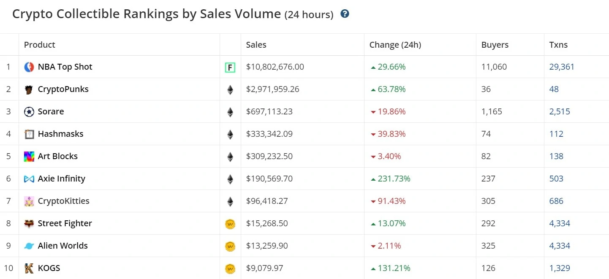Sort by Txns column header

point(558,45)
